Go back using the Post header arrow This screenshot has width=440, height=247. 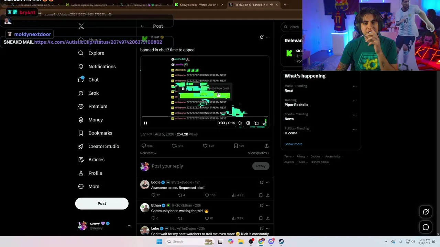143,26
